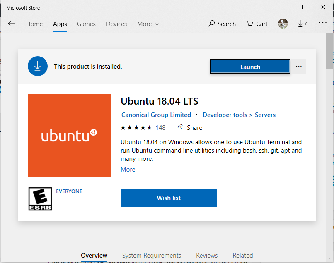Switch to the Games tab
The image size is (334, 263).
click(x=86, y=24)
